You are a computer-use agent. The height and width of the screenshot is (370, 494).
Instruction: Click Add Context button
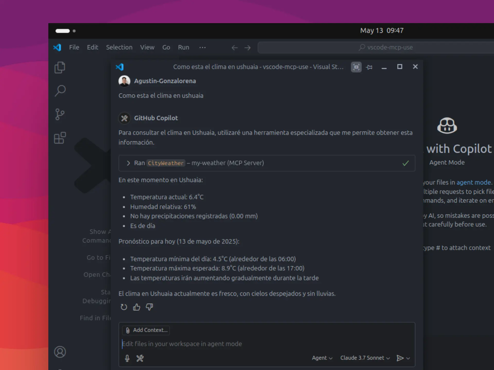146,330
